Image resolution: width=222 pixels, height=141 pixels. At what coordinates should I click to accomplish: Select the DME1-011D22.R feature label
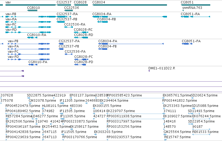(x=162, y=68)
